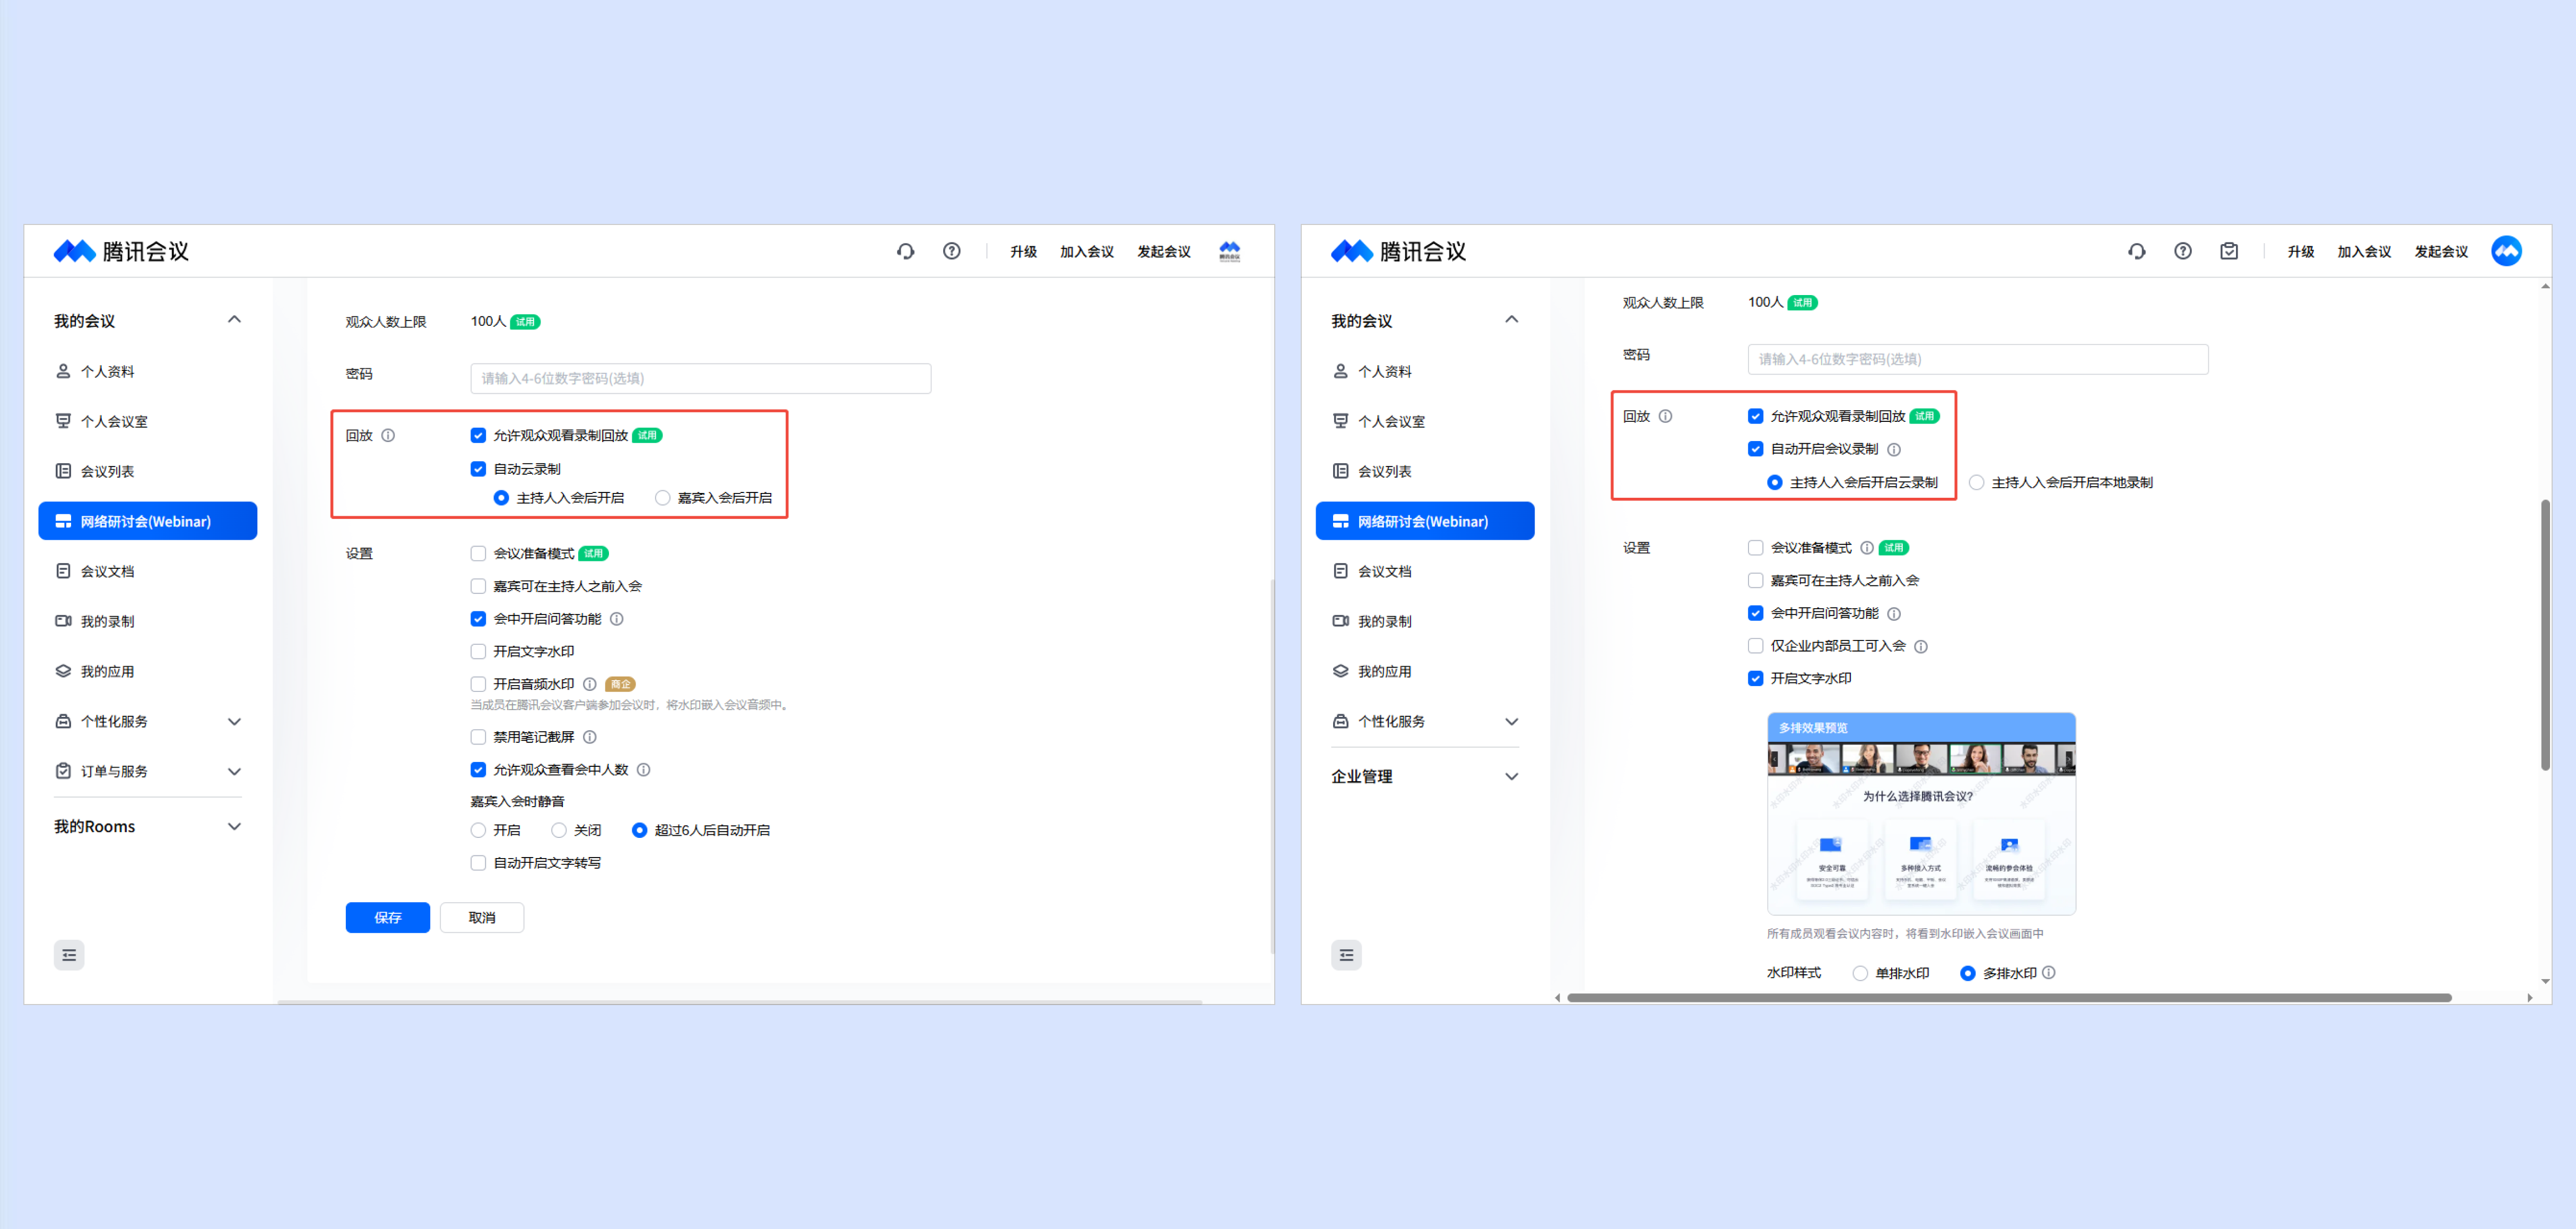Uncheck 开启文字水印 in right window
This screenshot has height=1229, width=2576.
pos(1755,678)
